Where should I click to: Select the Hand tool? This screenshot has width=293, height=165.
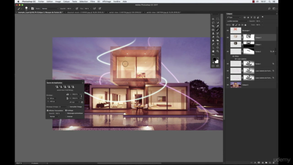pos(213,51)
